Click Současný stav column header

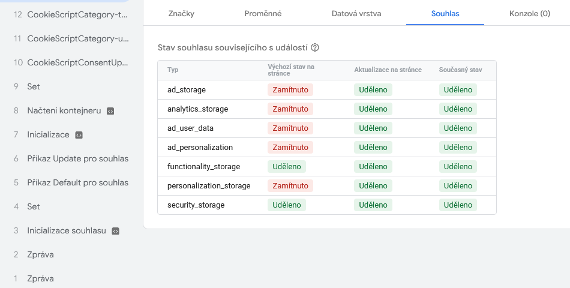click(x=460, y=70)
